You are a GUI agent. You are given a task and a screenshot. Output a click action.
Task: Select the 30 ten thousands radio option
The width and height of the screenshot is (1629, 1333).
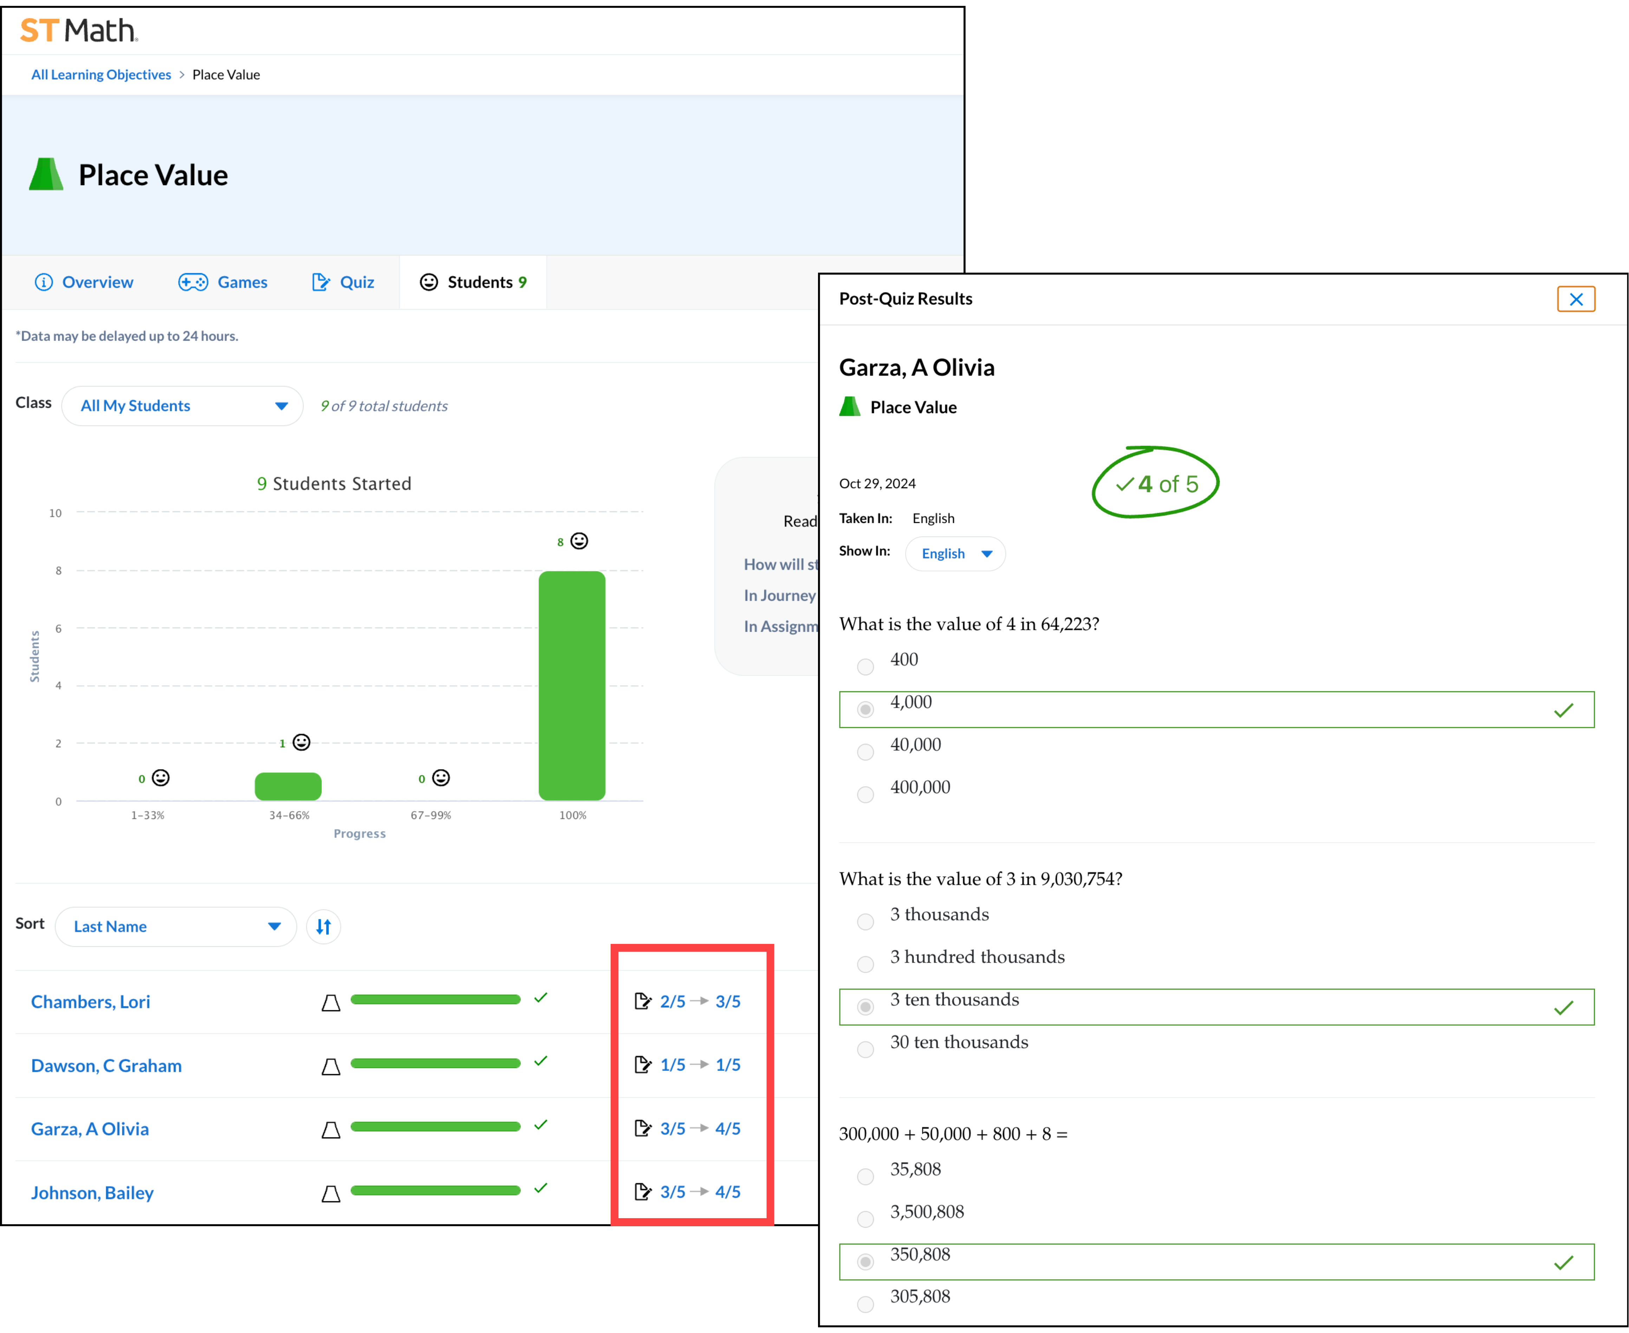point(865,1049)
